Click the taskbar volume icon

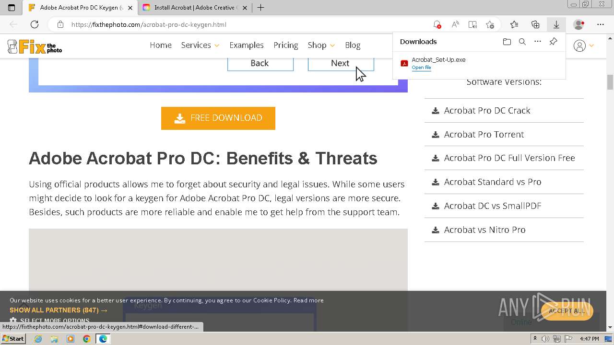click(546, 339)
